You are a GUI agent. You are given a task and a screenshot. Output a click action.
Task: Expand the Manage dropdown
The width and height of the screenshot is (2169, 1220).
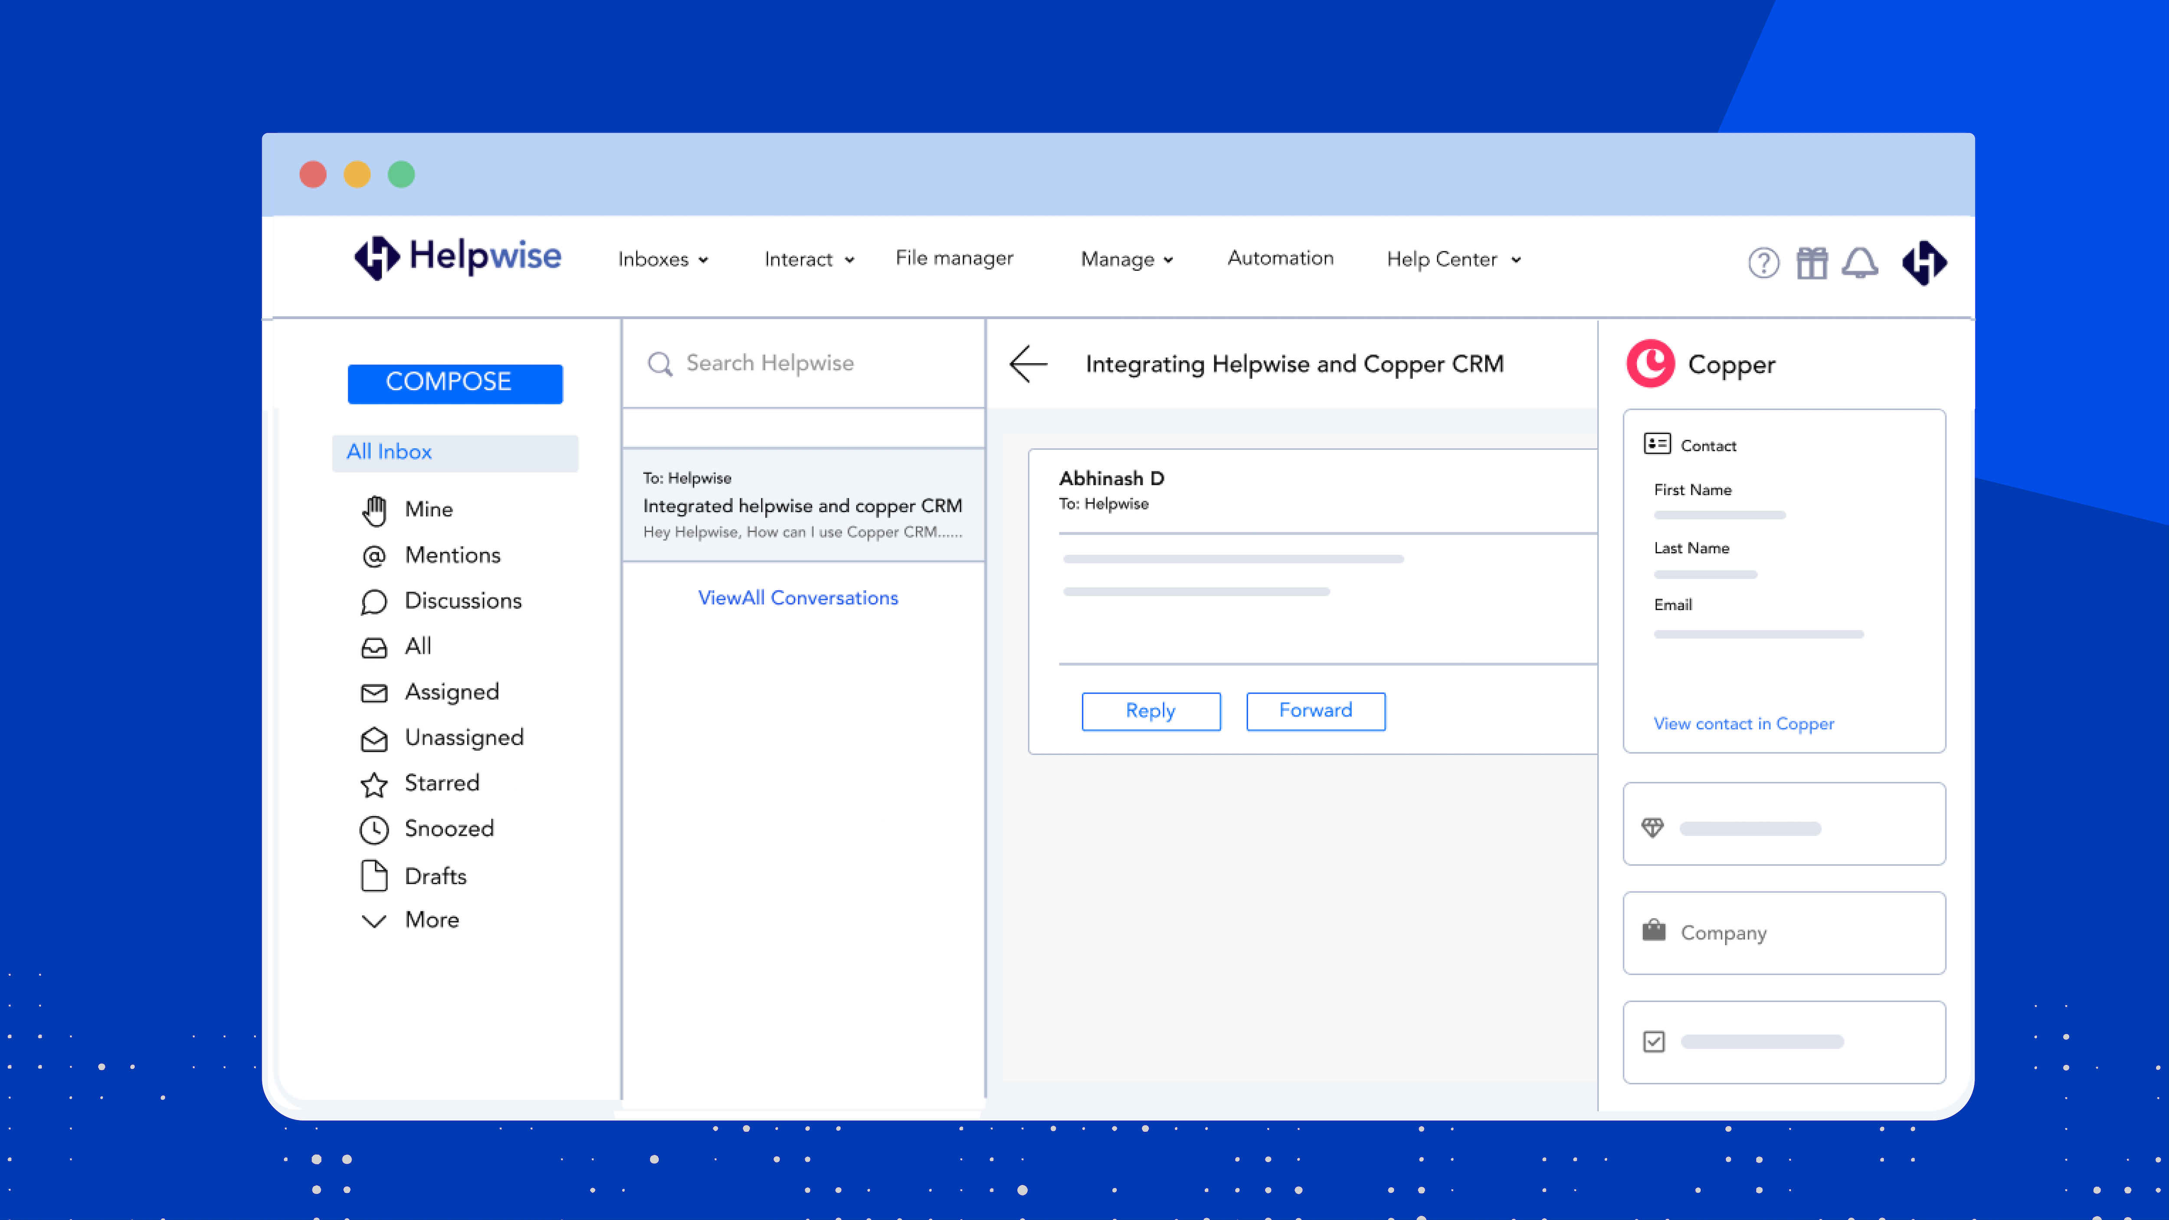coord(1127,259)
